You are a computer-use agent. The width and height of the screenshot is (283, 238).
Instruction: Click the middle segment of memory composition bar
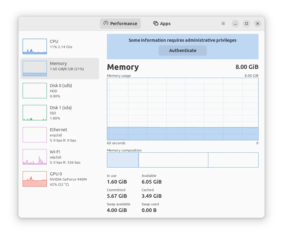click(173, 160)
